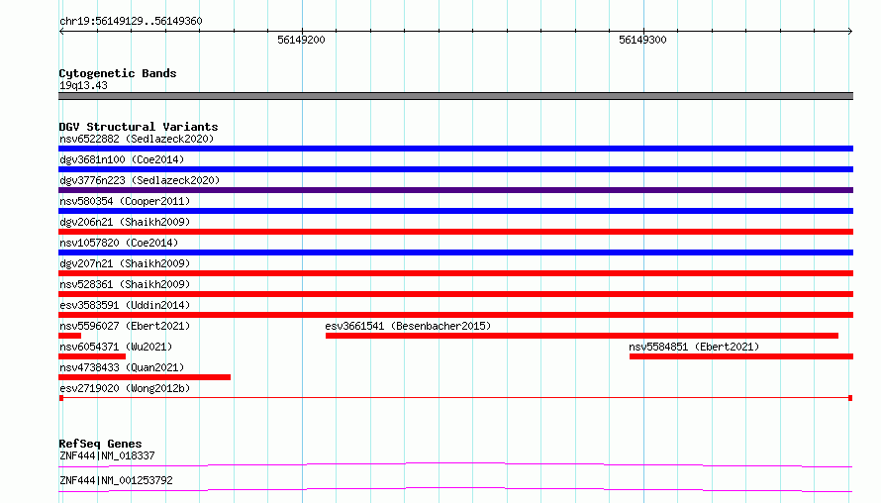This screenshot has height=503, width=881.
Task: Open variant dgv3776n223 (Sedlazeck2020) label
Action: (140, 180)
